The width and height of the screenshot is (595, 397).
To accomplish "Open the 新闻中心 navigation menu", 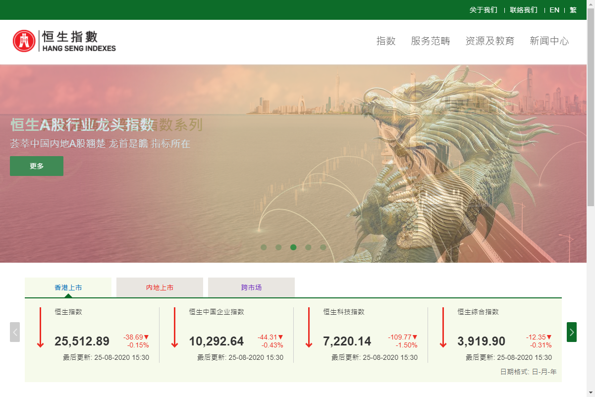I will [x=549, y=41].
